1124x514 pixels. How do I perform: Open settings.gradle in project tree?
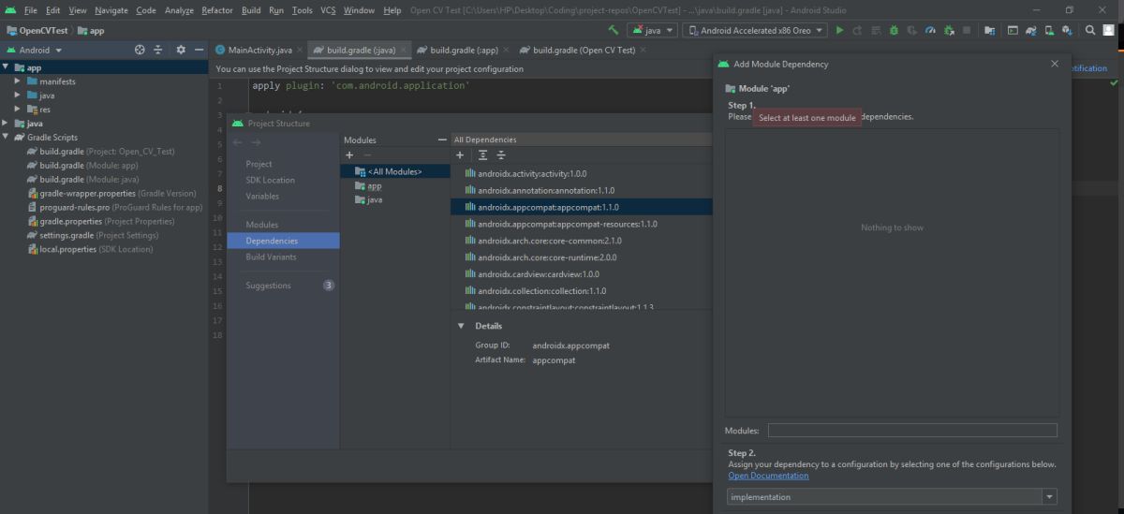(94, 235)
